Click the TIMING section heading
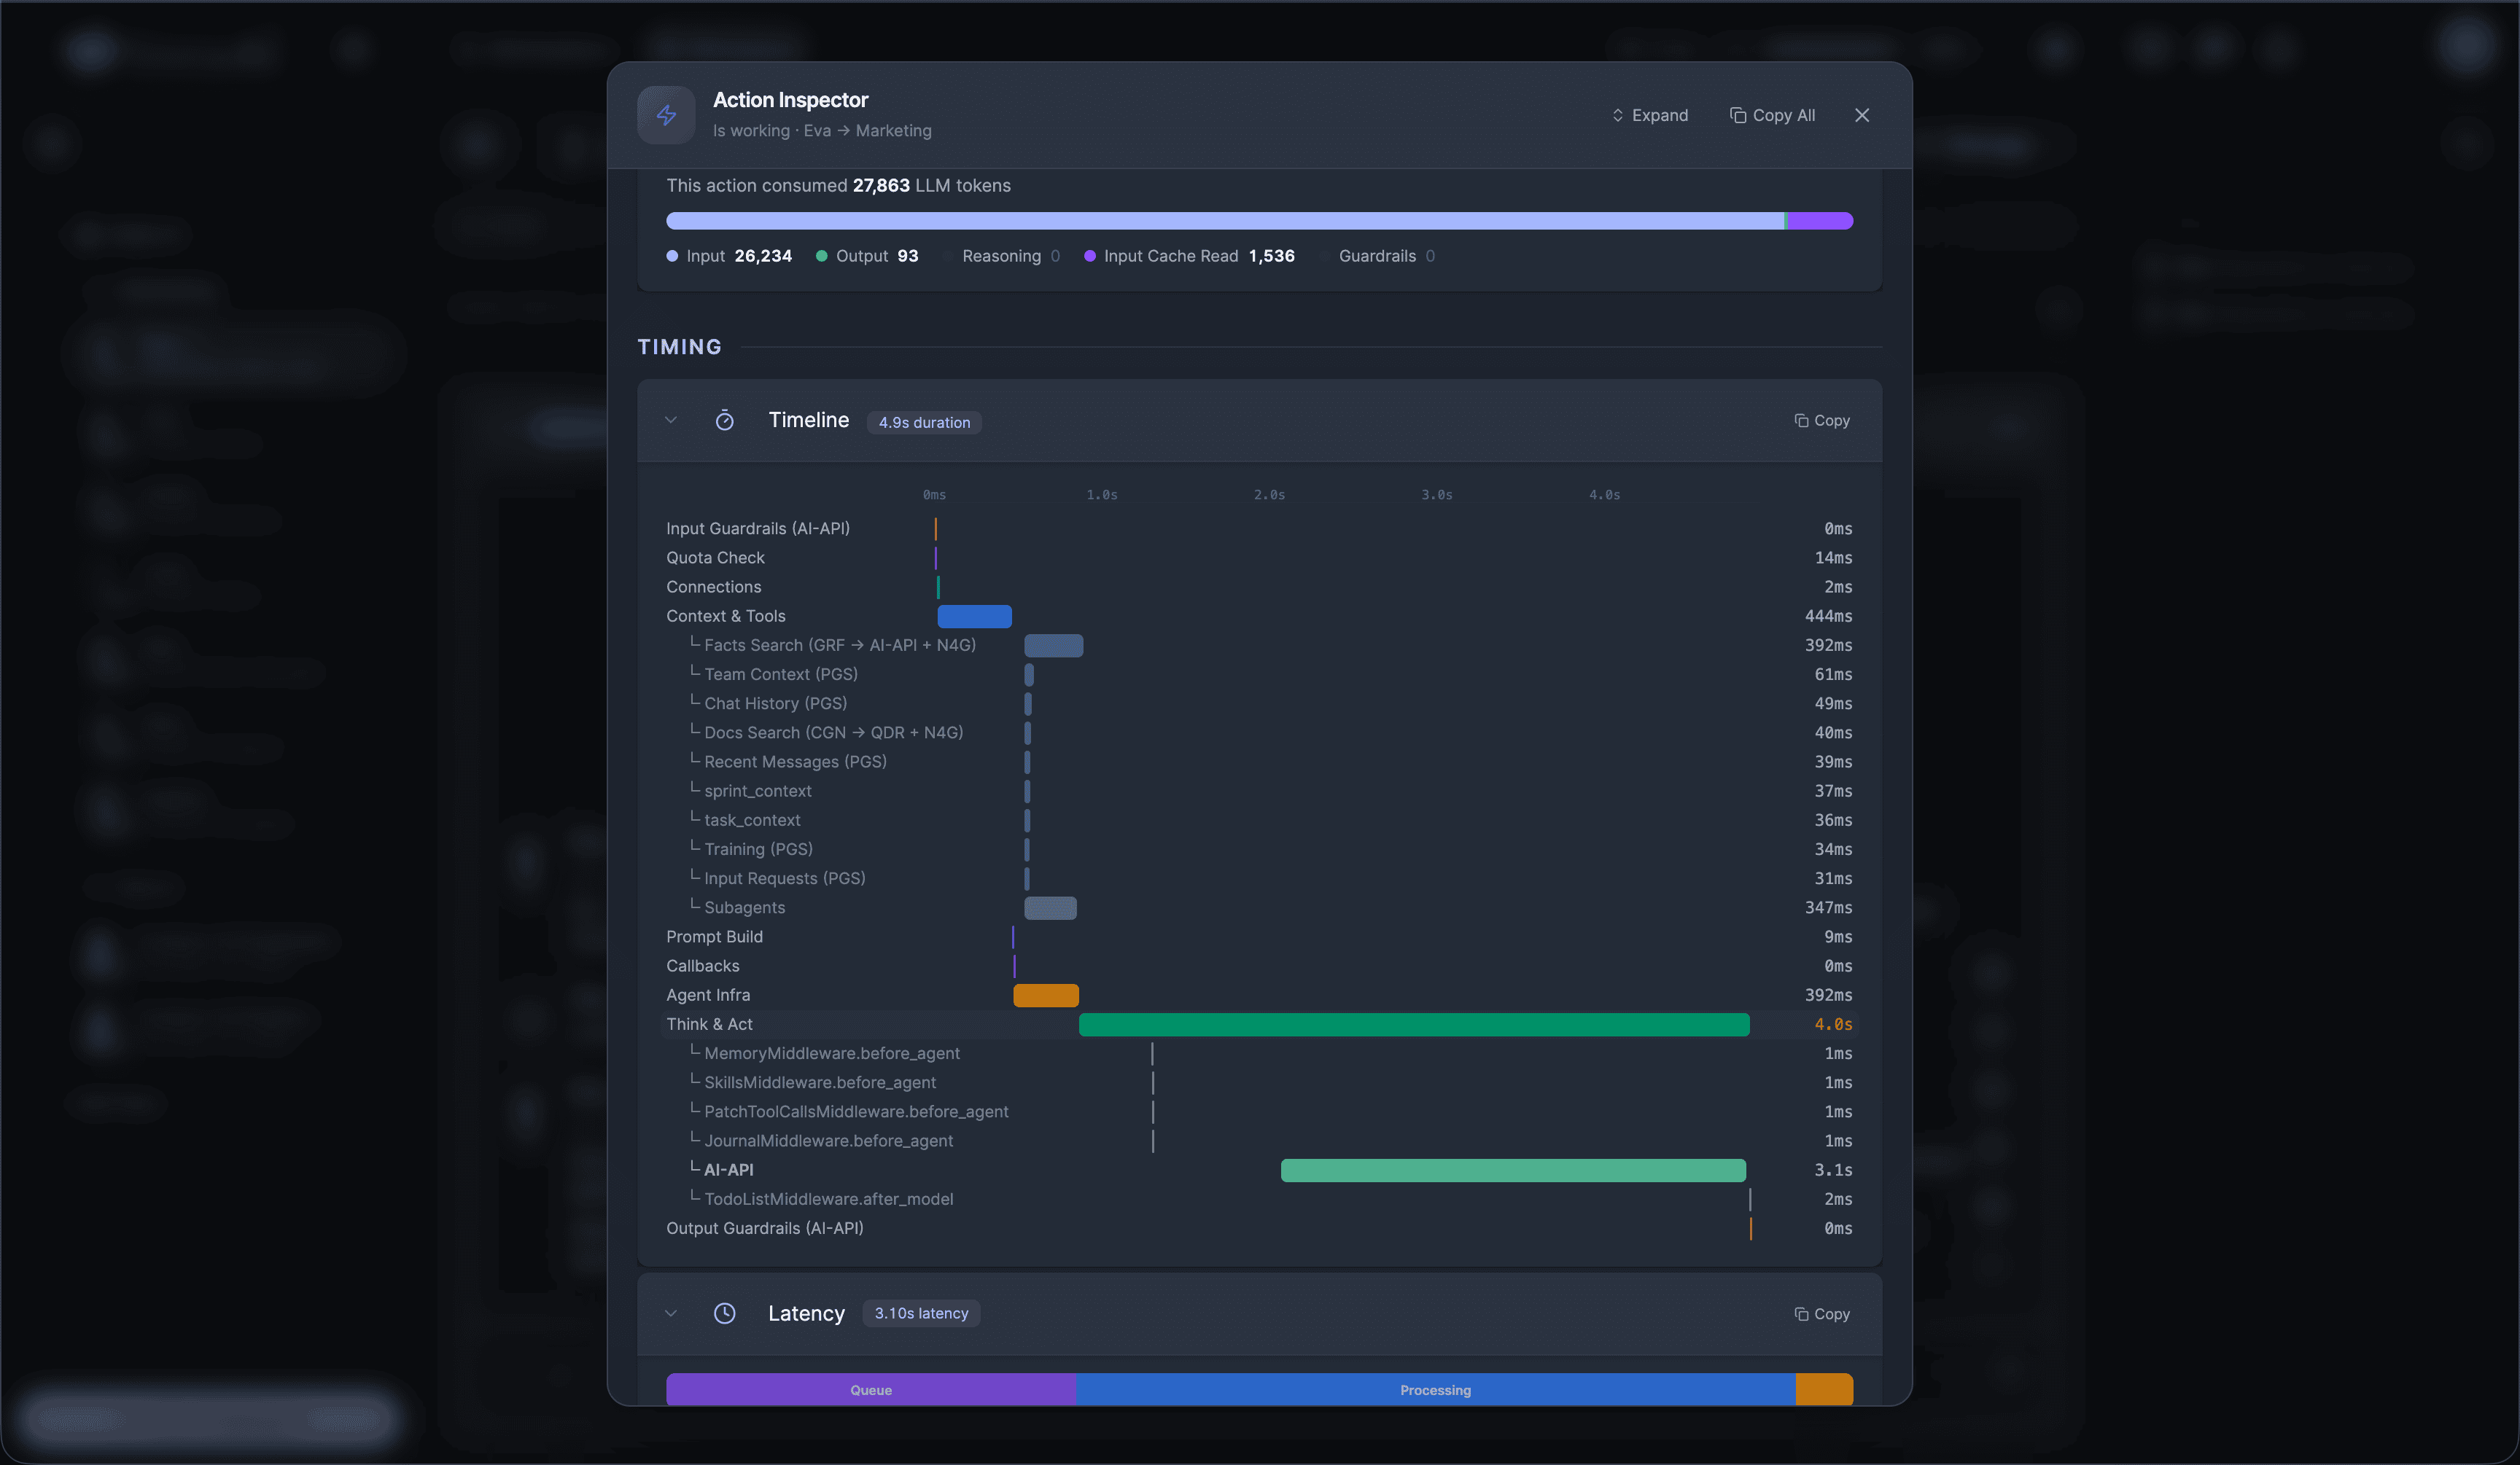The width and height of the screenshot is (2520, 1465). (679, 347)
